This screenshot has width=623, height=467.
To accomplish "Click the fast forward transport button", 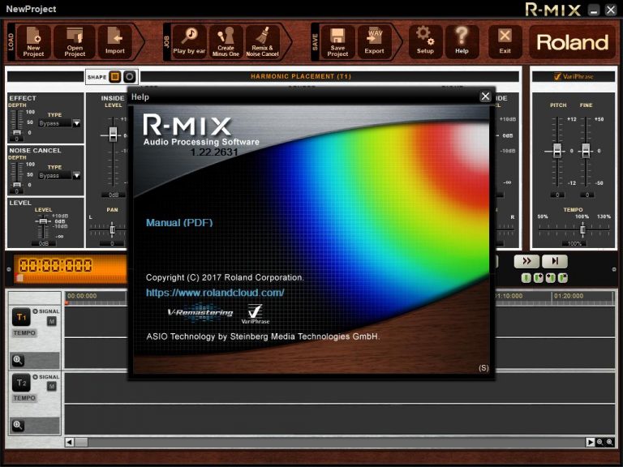I will [x=526, y=261].
